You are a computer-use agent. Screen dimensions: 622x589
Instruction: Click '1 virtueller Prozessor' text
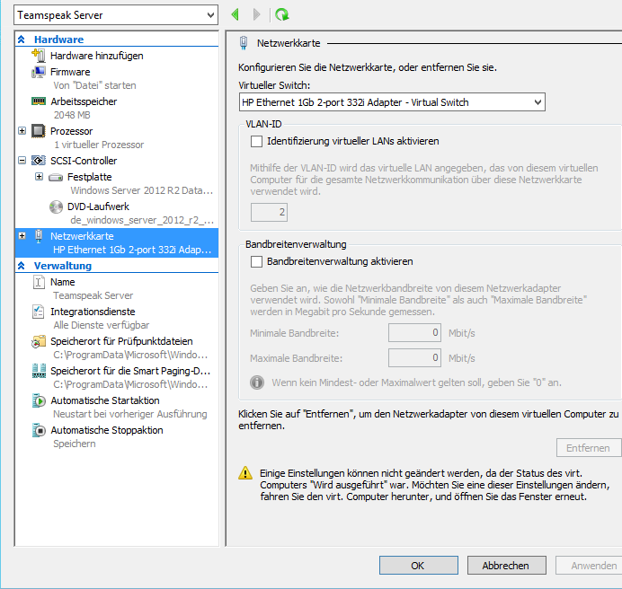click(x=99, y=145)
